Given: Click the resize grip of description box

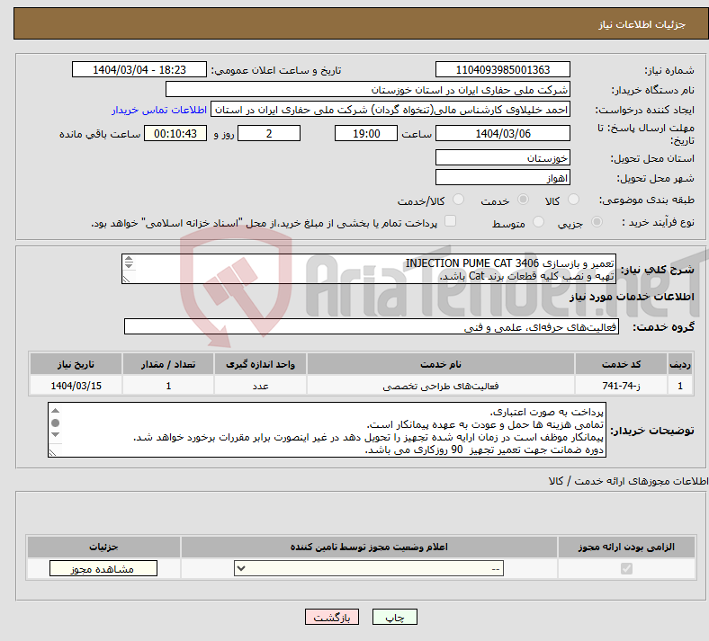Looking at the screenshot, I should (127, 280).
